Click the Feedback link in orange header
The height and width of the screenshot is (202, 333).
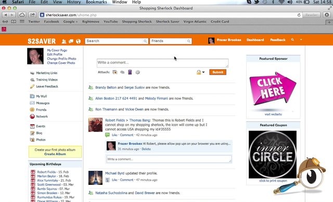pos(278,40)
